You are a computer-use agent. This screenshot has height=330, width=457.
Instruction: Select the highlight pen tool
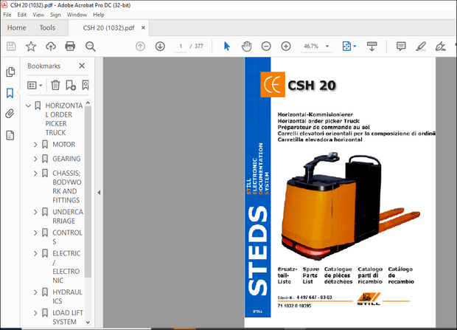point(421,47)
